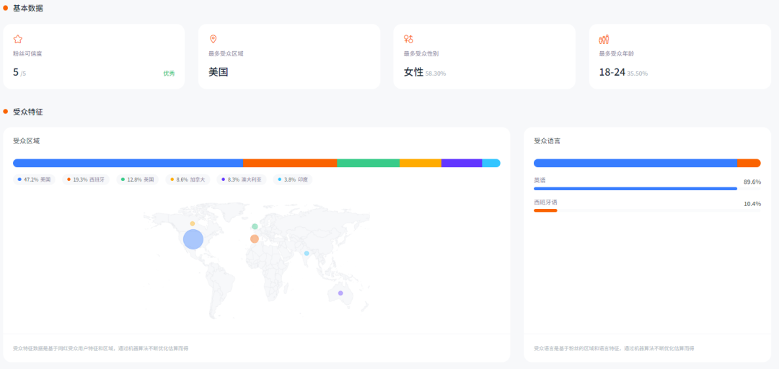Click the light blue bubble over India on the map

[307, 253]
